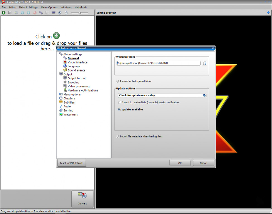
Task: Click the blue arrow in Editing preview header
Action: coord(268,13)
